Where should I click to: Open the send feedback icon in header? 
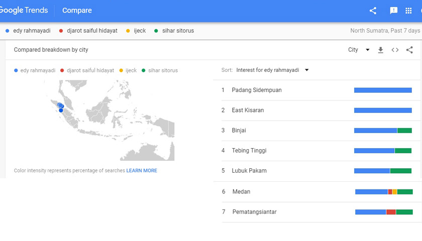pos(393,11)
